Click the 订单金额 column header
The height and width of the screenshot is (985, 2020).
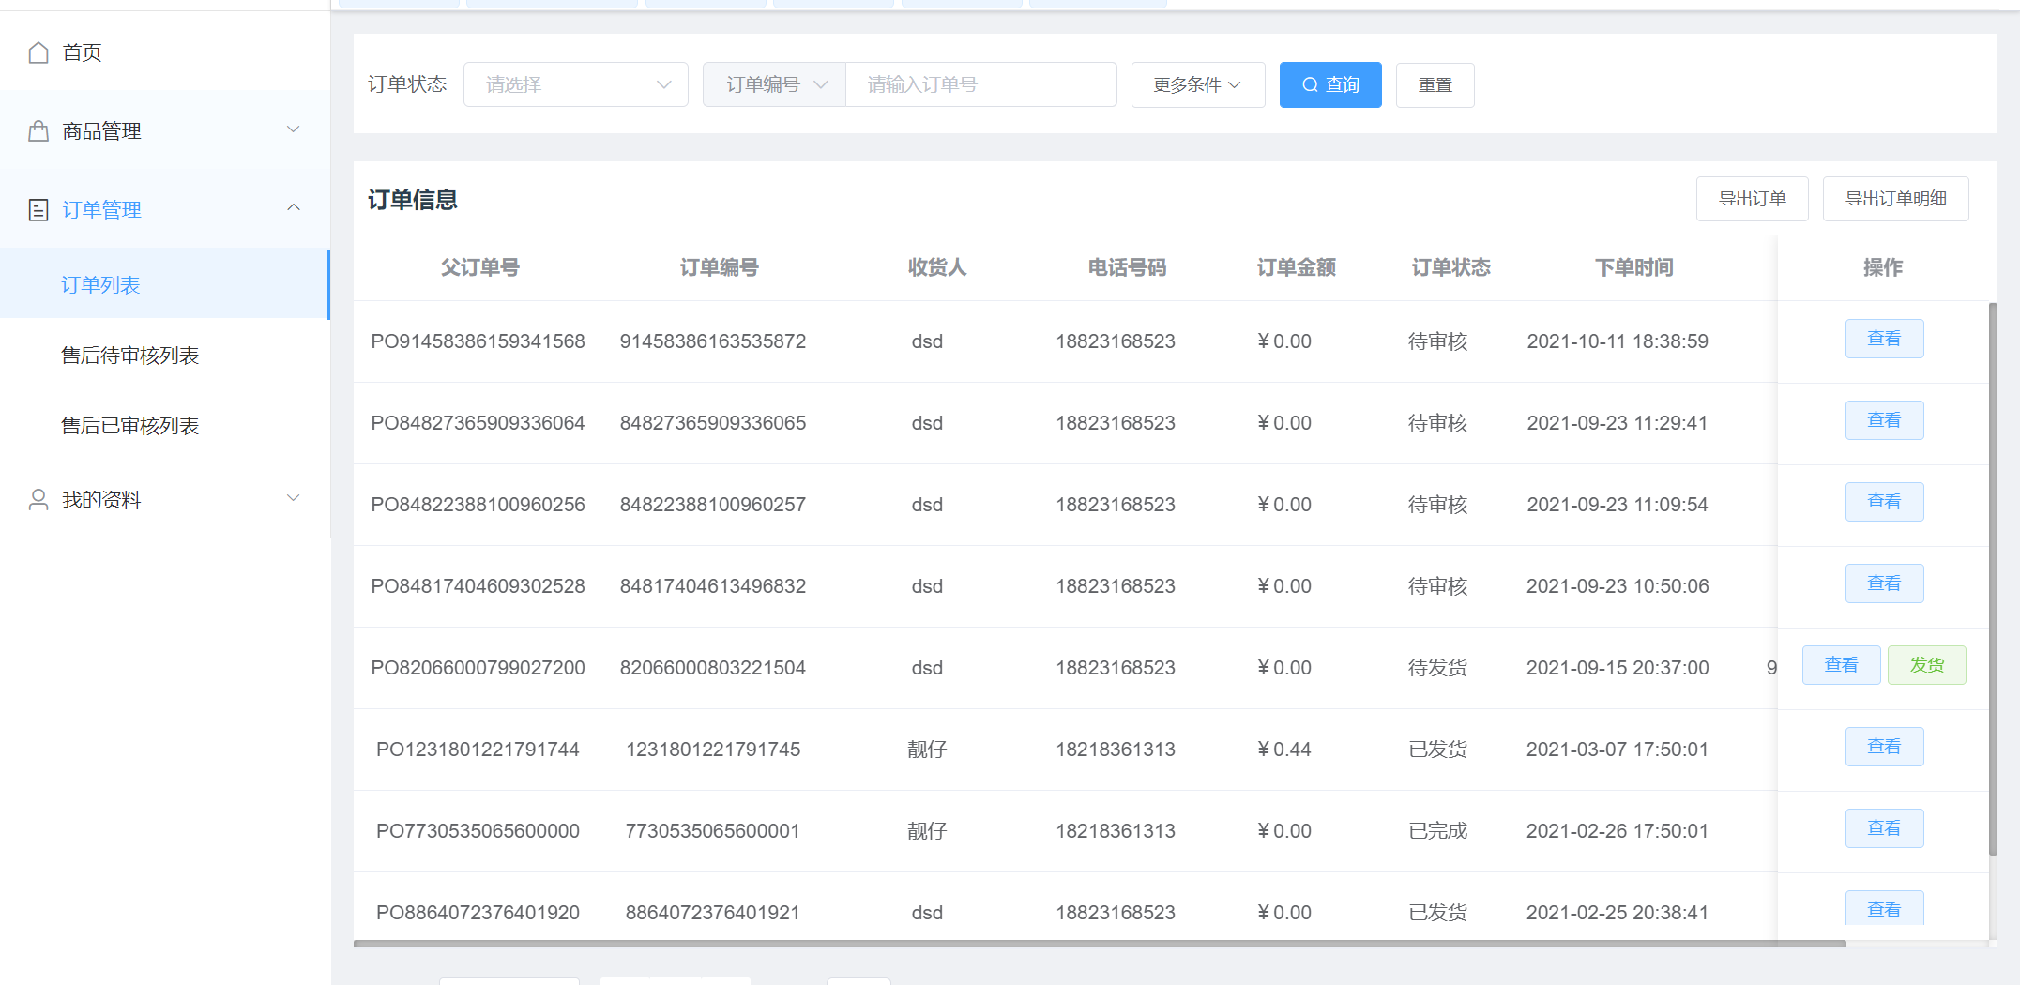(1296, 267)
